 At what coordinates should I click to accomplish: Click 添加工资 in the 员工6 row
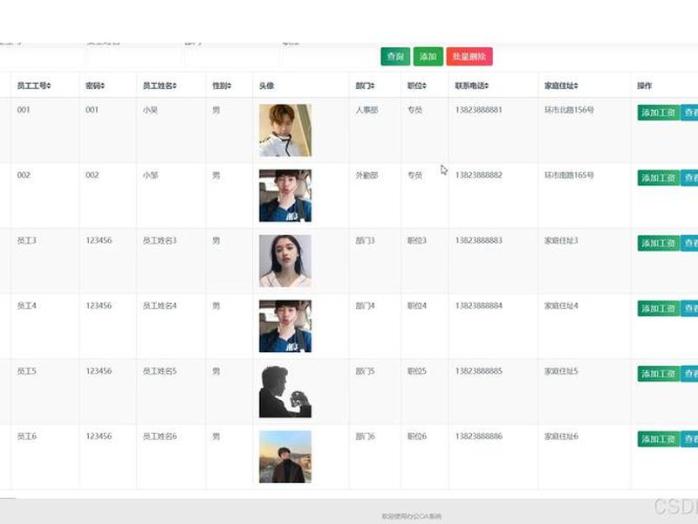[659, 439]
